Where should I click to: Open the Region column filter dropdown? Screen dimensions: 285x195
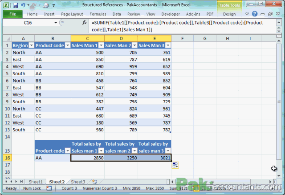point(32,45)
